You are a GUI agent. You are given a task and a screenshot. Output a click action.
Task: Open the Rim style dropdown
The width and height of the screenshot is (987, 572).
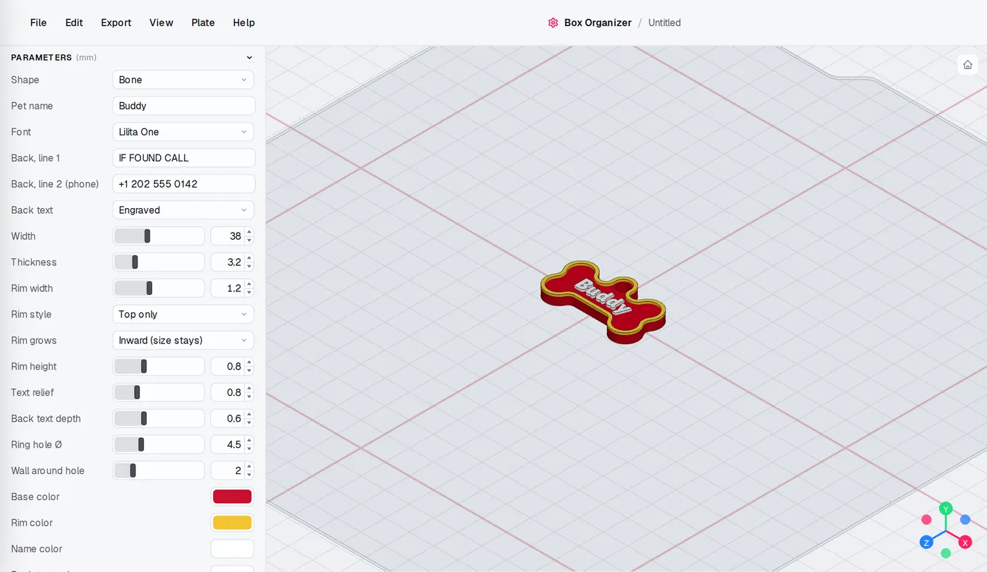183,315
